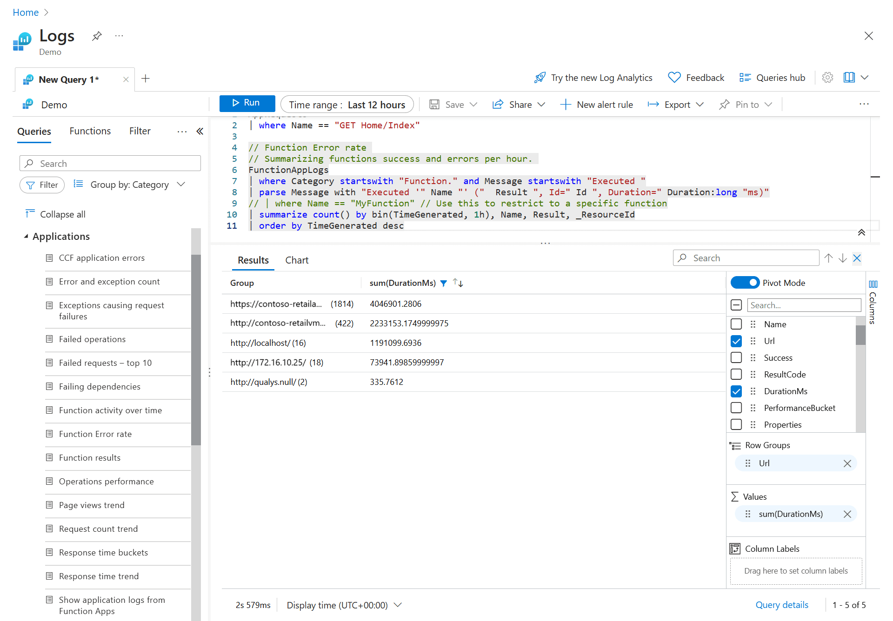Open the settings gear icon
This screenshot has height=621, width=893.
click(827, 78)
